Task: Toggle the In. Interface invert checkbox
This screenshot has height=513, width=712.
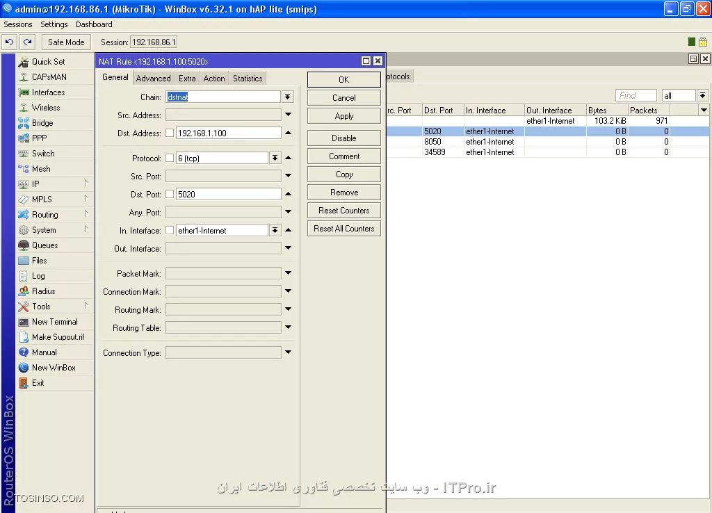Action: coord(170,230)
